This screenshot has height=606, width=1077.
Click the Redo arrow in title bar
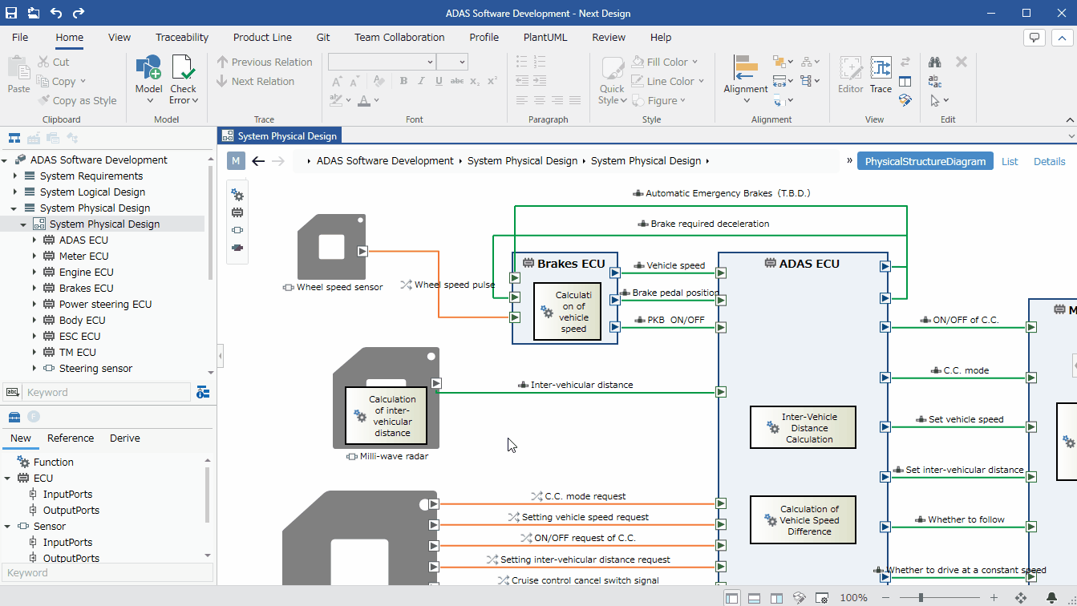78,13
